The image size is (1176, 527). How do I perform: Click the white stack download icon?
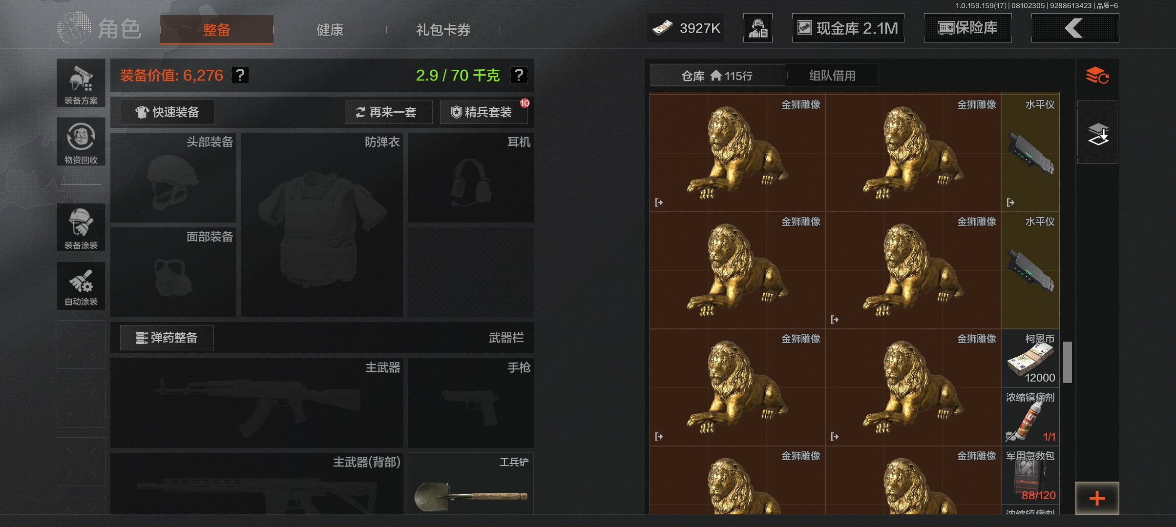pos(1097,133)
